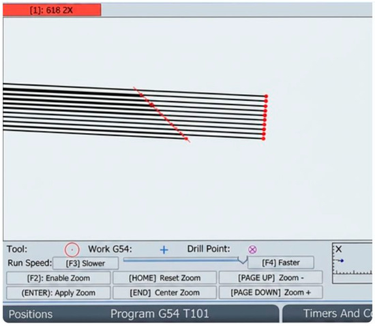Zoom in with PAGE DOWN Zoom +
Image resolution: width=375 pixels, height=326 pixels.
coord(271,293)
